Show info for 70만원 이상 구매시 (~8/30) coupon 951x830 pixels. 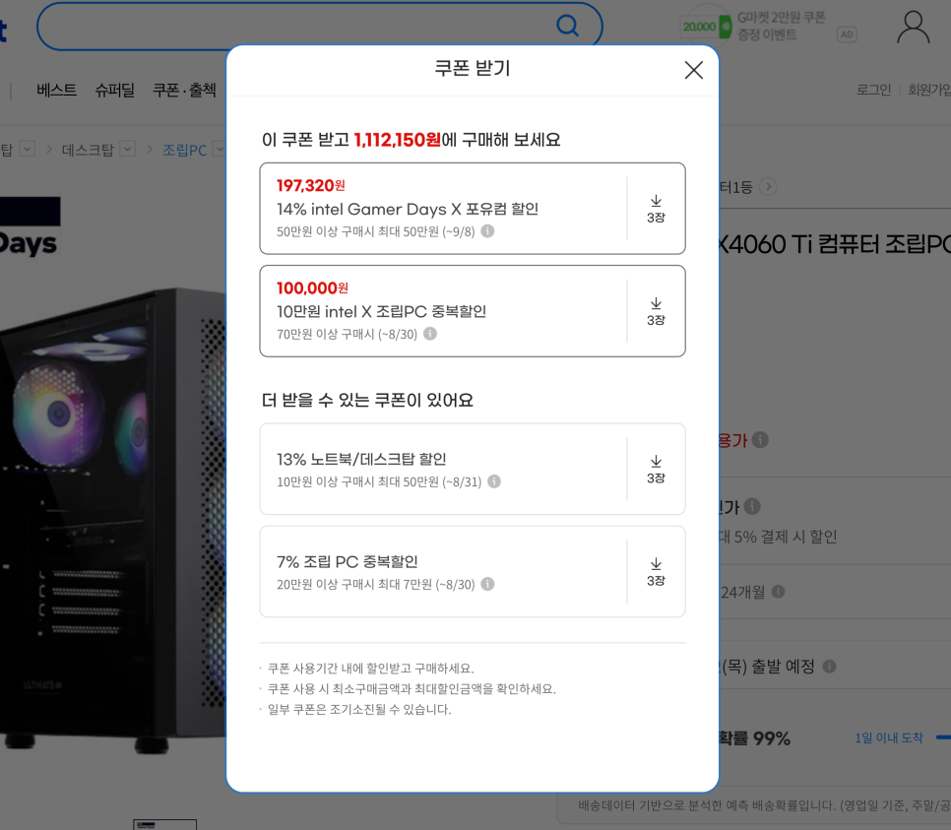tap(430, 334)
